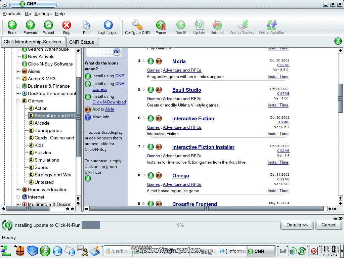Image resolution: width=344 pixels, height=258 pixels.
Task: Click Add to AutoStart icon
Action: [x=272, y=25]
